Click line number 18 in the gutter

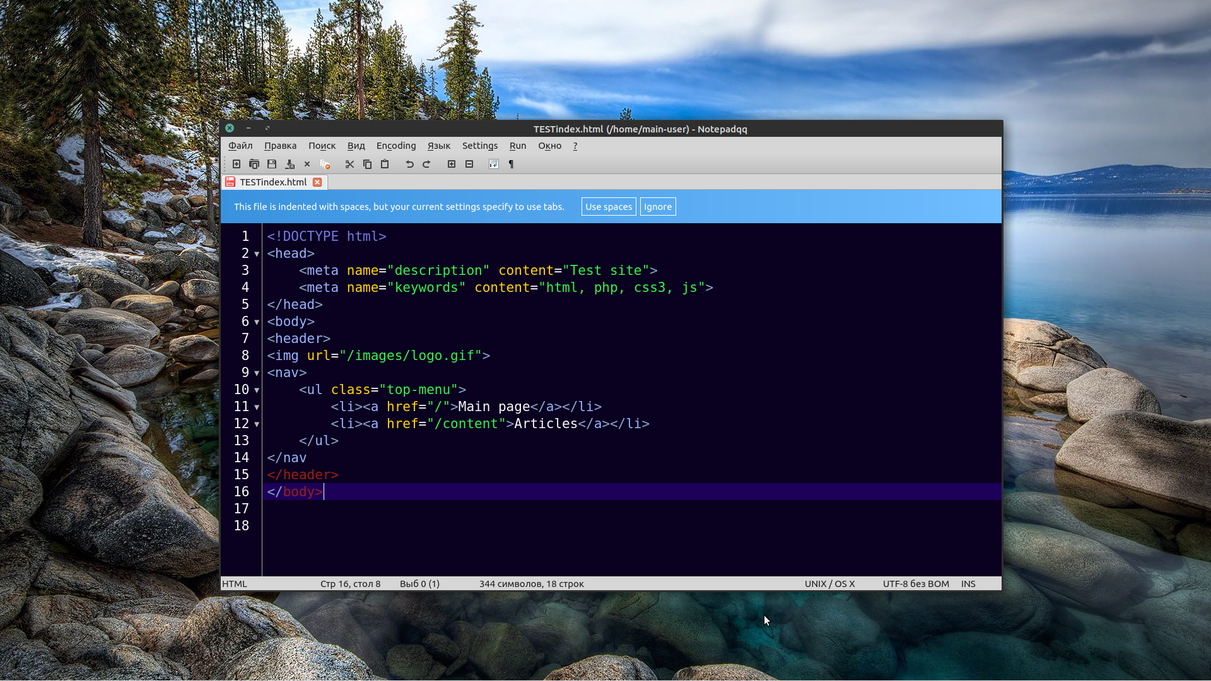point(242,526)
